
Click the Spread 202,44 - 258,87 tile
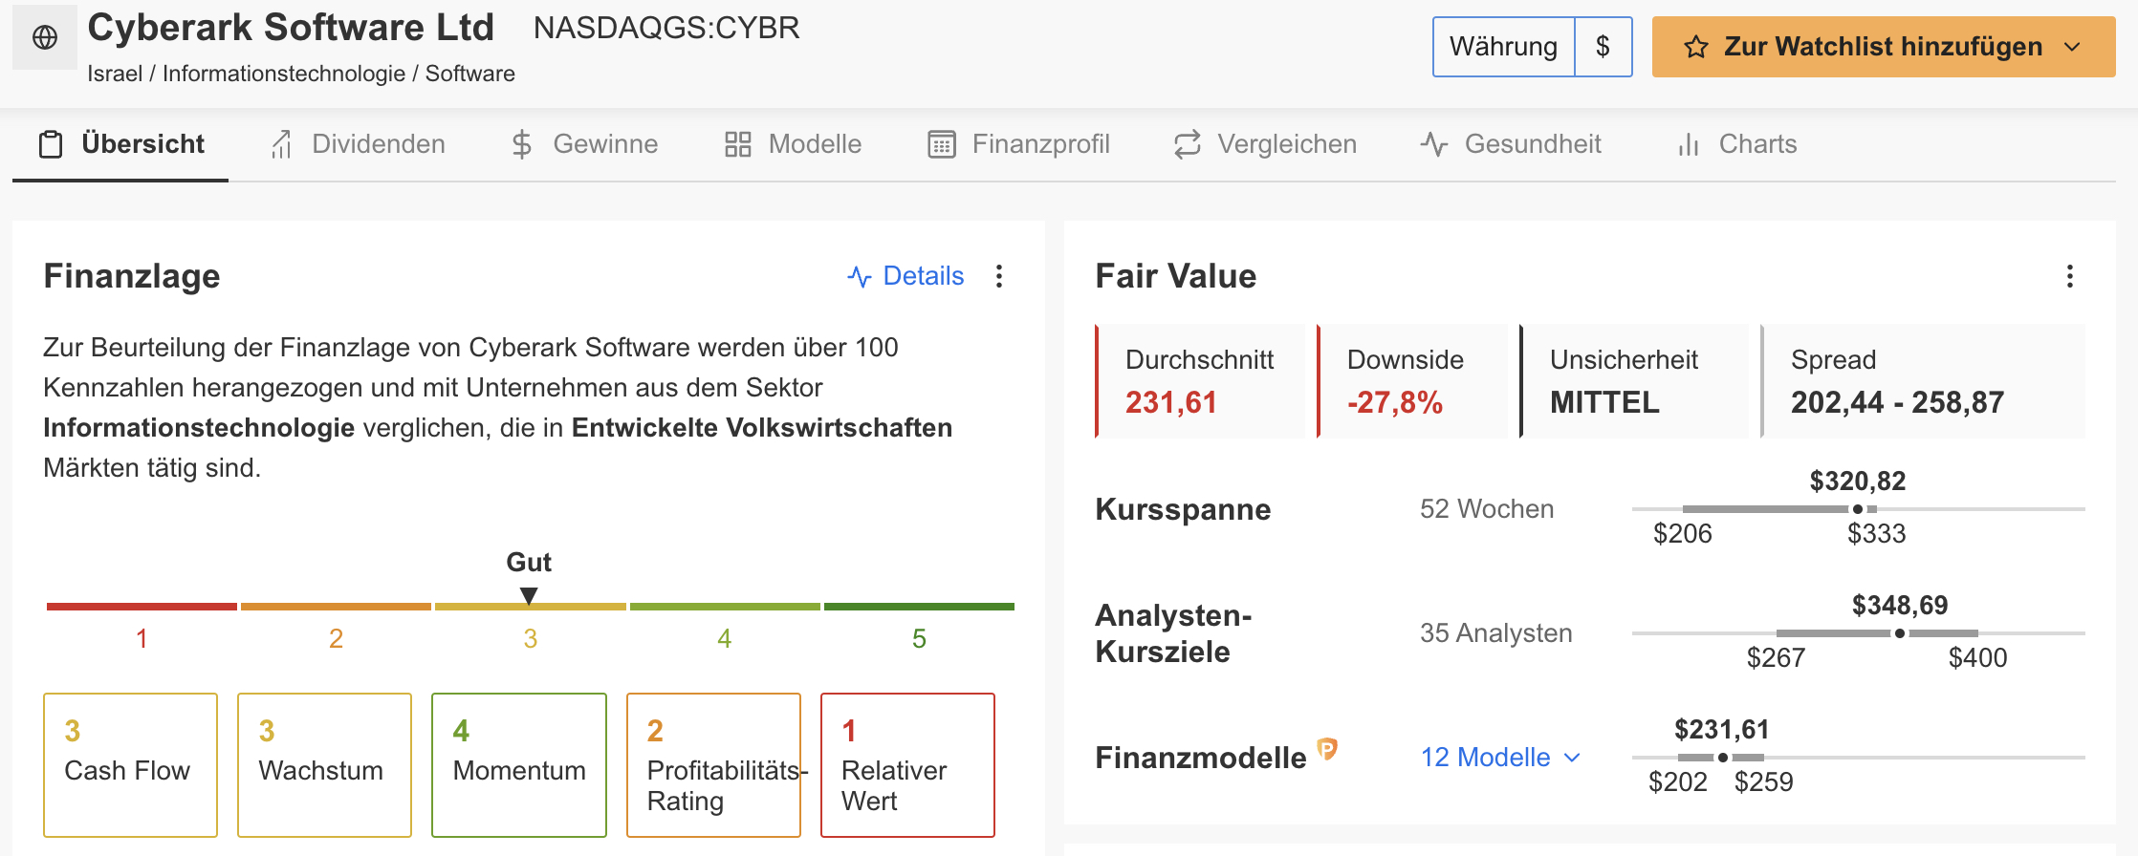coord(1923,381)
